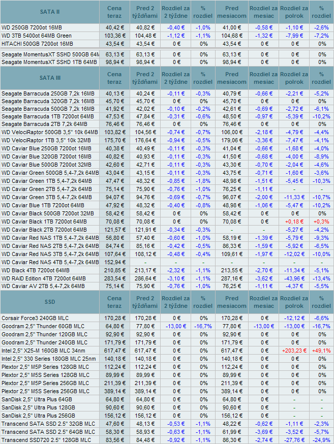
Task: Click percentage value -24,9%
Action: click(x=321, y=440)
